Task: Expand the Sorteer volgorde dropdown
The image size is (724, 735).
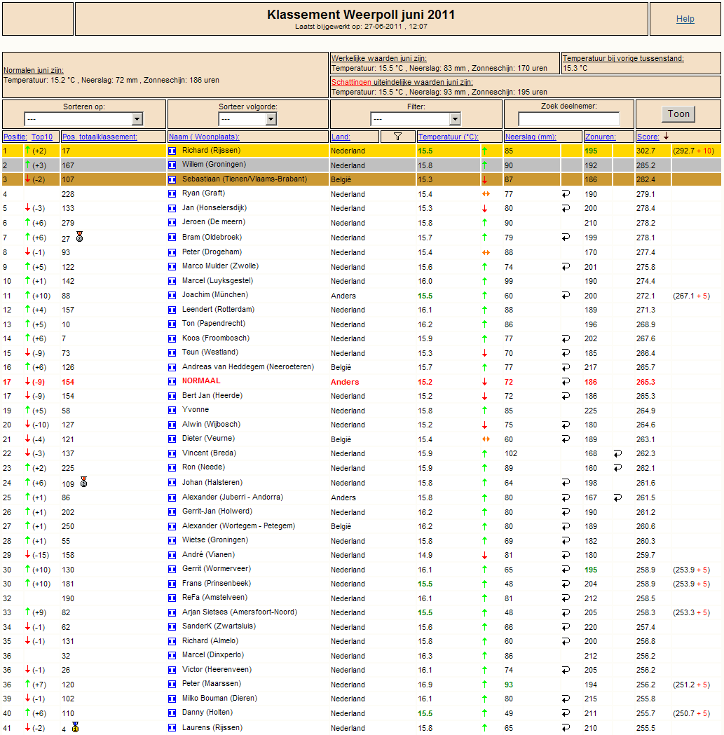Action: click(x=247, y=119)
